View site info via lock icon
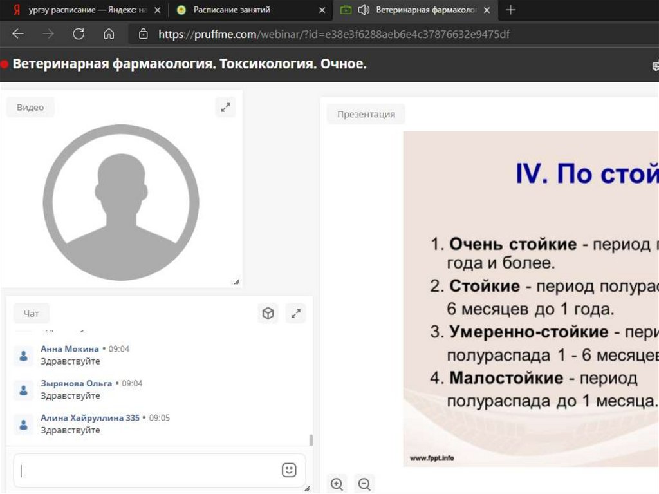This screenshot has width=659, height=494. [x=143, y=34]
